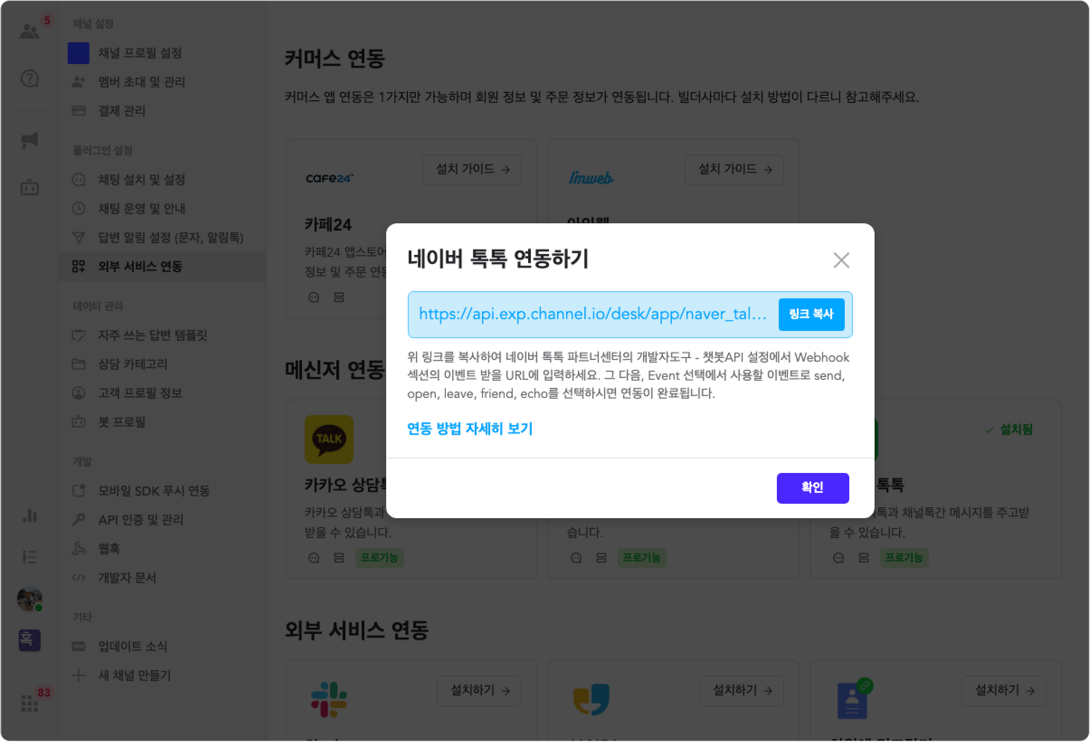
Task: Click Slack 설치하기 button
Action: point(479,691)
